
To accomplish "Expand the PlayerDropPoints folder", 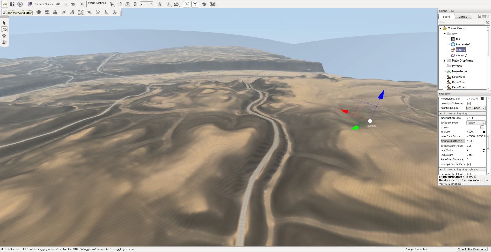I will pyautogui.click(x=445, y=61).
